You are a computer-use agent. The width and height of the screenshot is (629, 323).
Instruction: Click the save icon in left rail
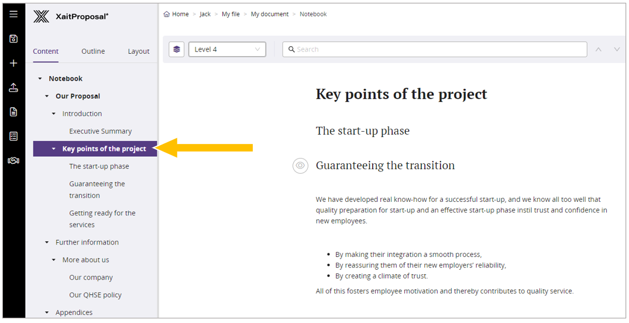coord(13,39)
